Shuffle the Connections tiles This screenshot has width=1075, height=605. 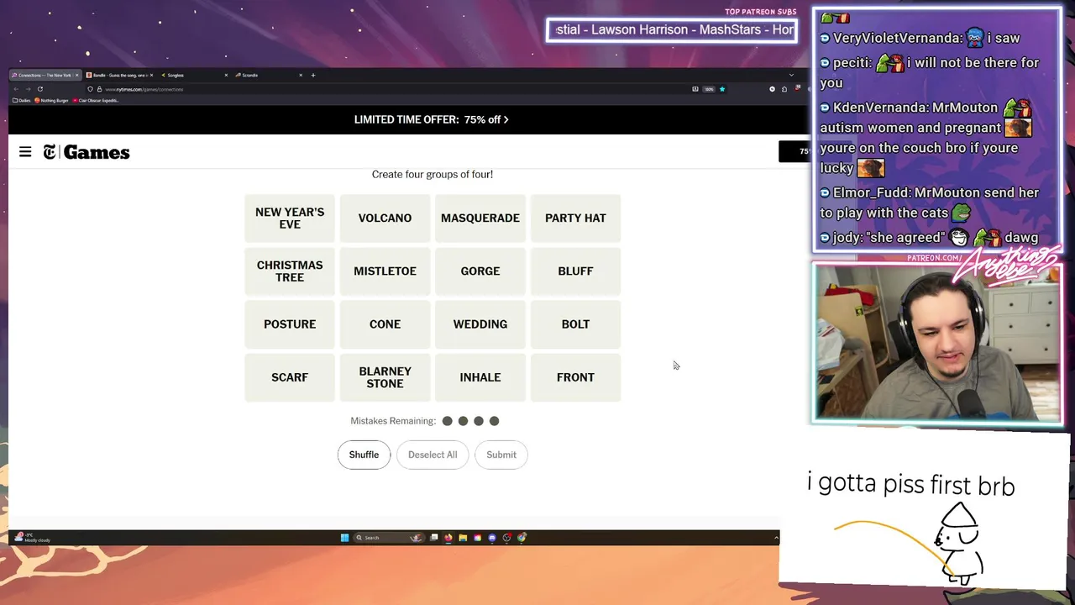364,455
